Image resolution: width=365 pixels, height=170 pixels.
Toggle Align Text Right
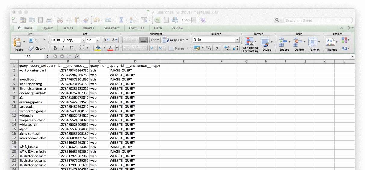pos(144,48)
